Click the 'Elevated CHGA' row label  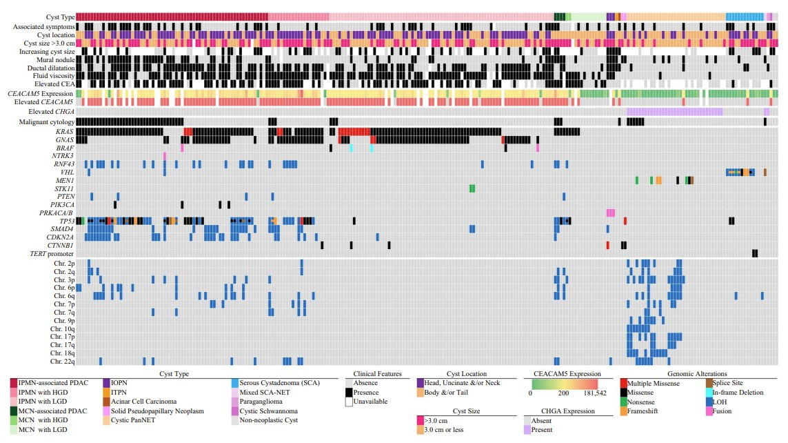(51, 112)
